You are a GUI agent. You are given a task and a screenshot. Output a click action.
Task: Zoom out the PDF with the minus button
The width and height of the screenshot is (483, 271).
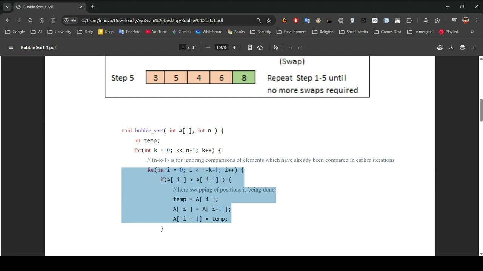pos(208,47)
